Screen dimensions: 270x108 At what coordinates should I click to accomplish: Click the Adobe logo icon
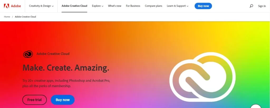(x=7, y=6)
